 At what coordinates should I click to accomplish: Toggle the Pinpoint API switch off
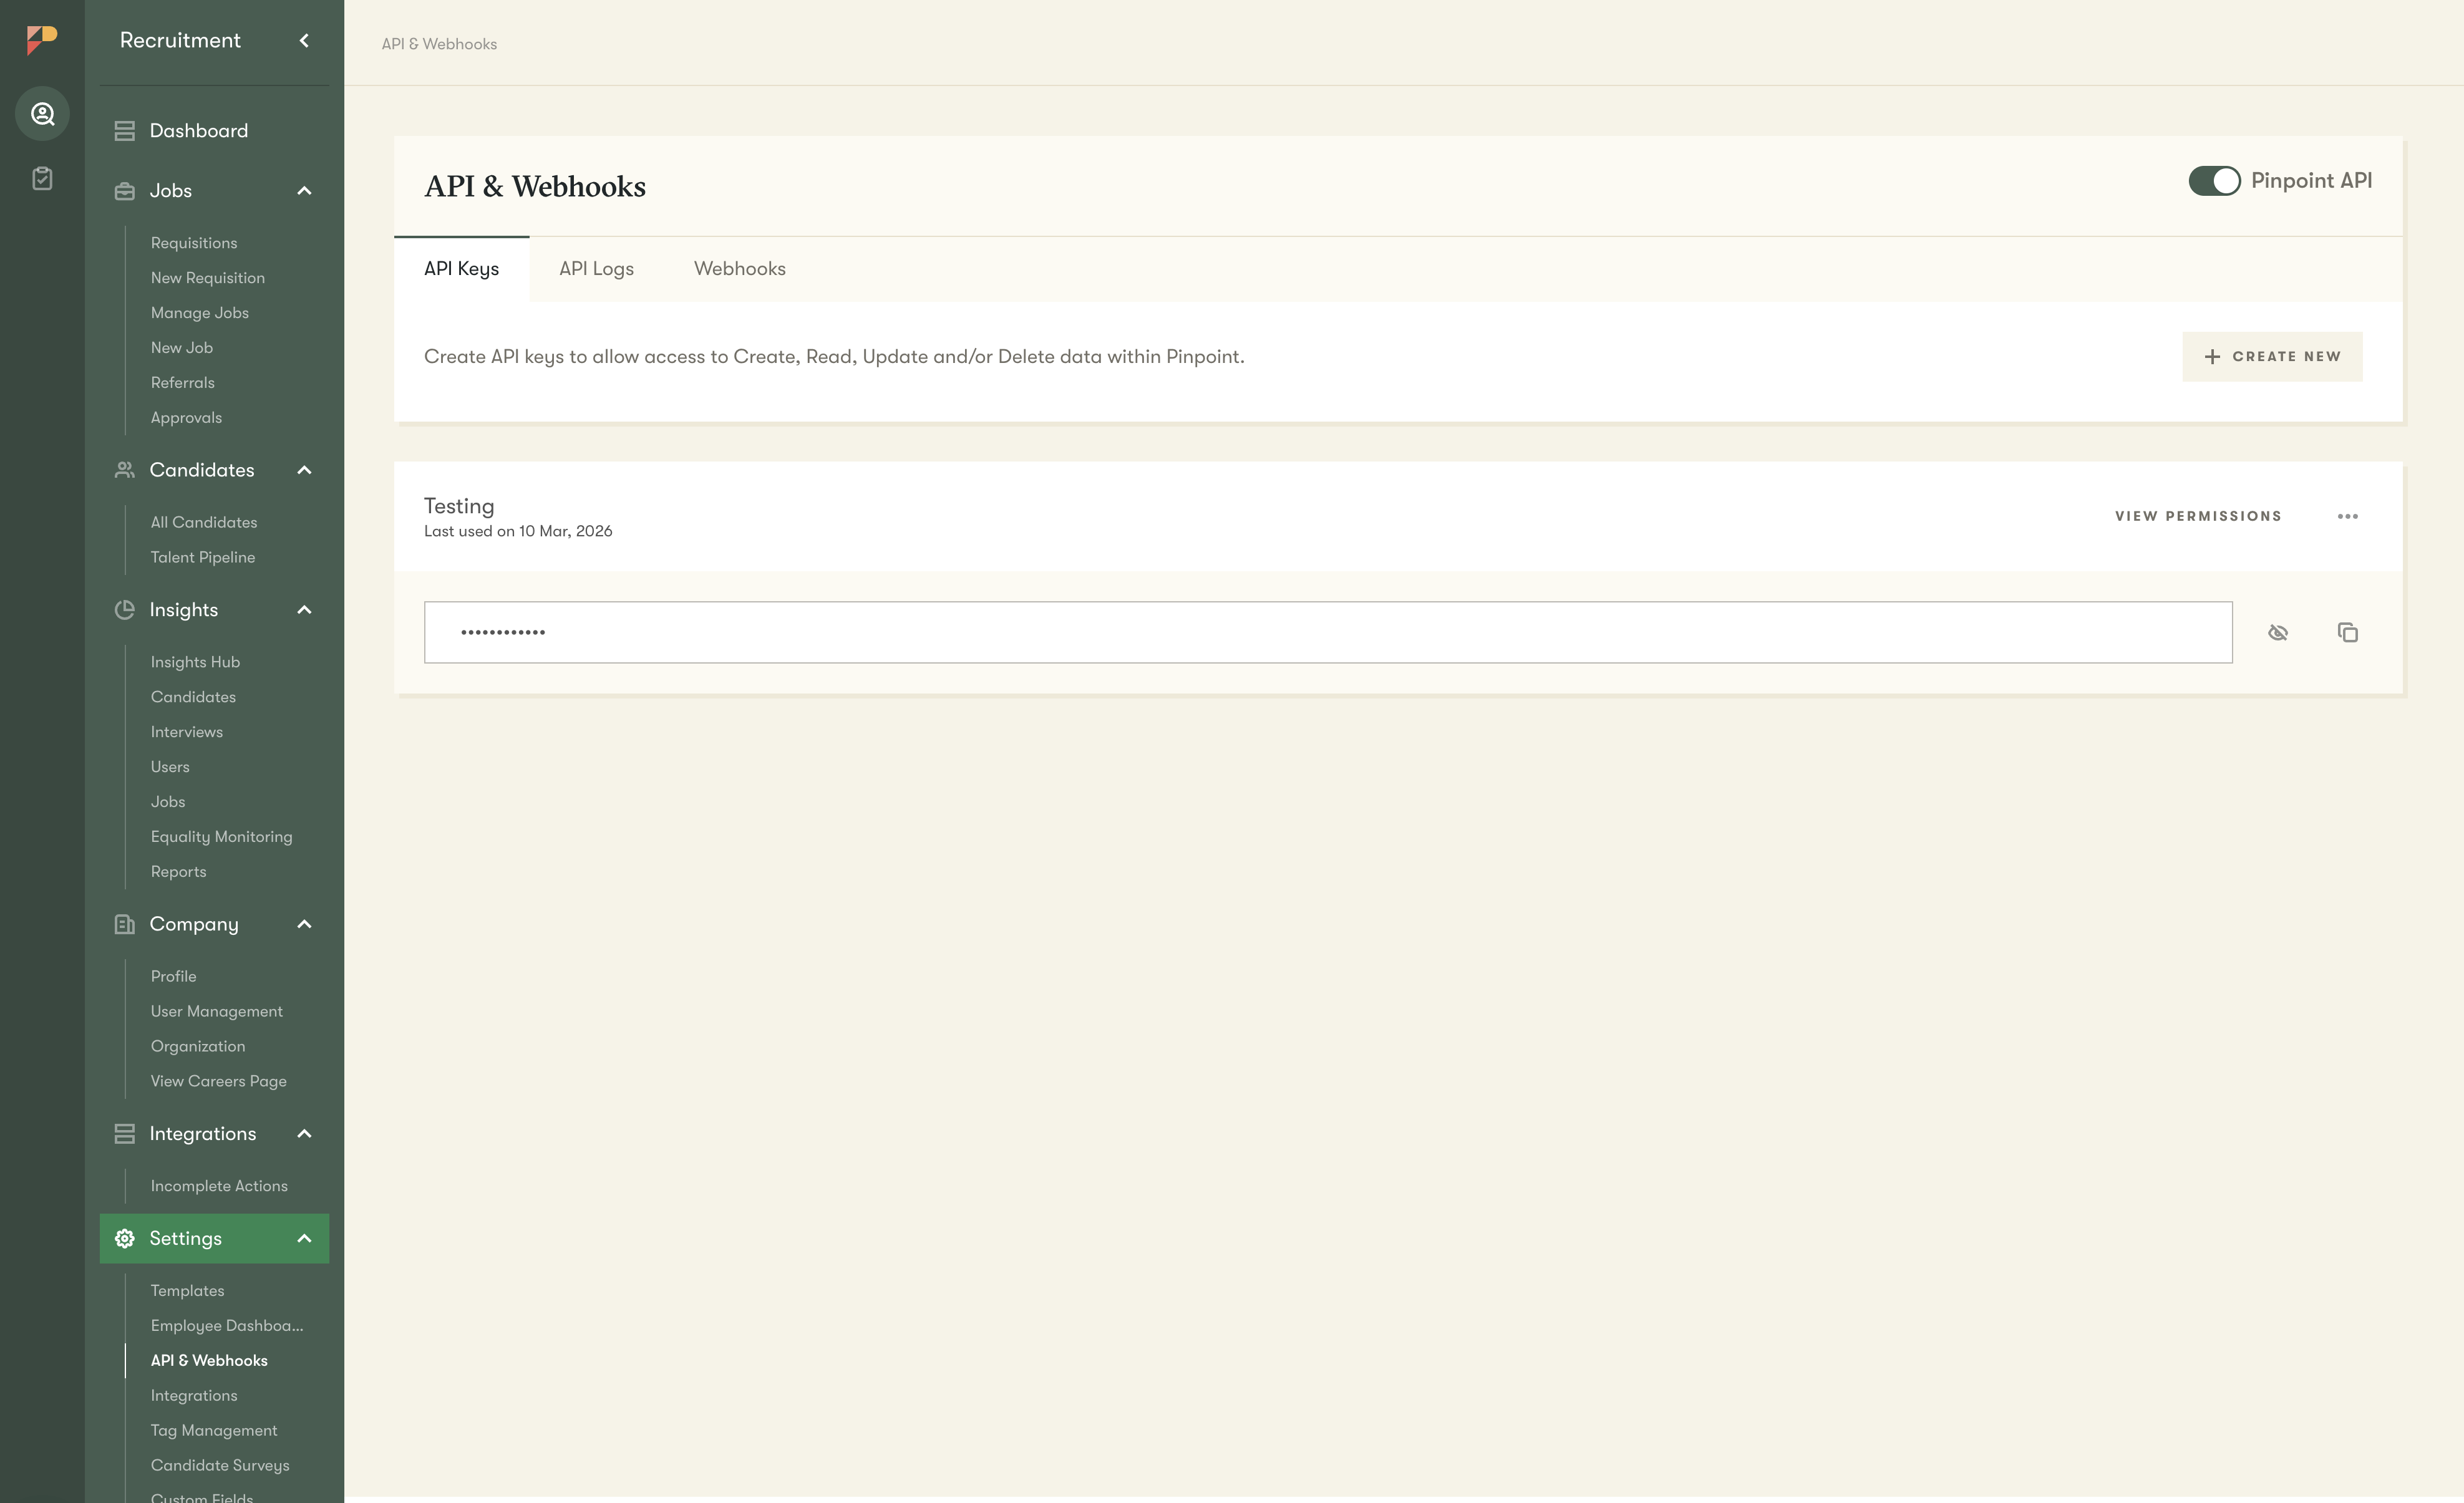pos(2213,181)
